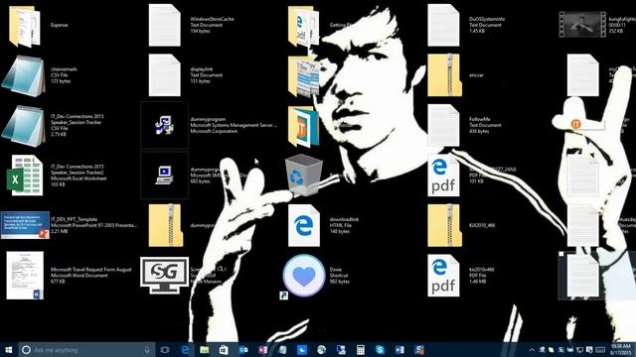Screen dimensions: 636x357
Task: Click the Cortana microphone icon
Action: coord(147,350)
